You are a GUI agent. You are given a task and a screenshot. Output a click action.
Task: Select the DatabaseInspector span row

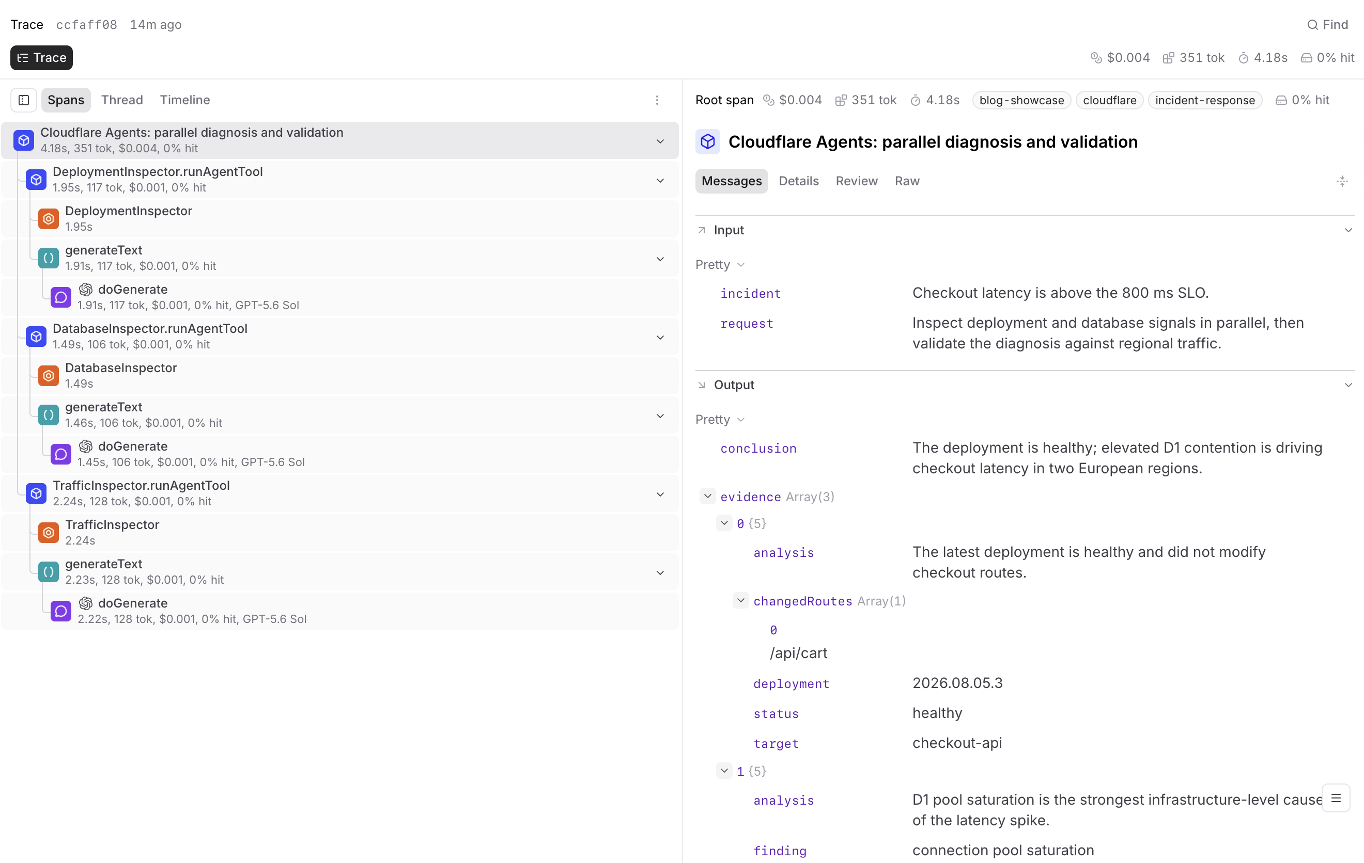point(340,376)
